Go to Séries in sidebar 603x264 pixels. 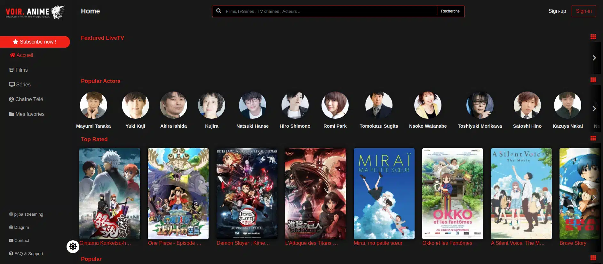pyautogui.click(x=20, y=84)
